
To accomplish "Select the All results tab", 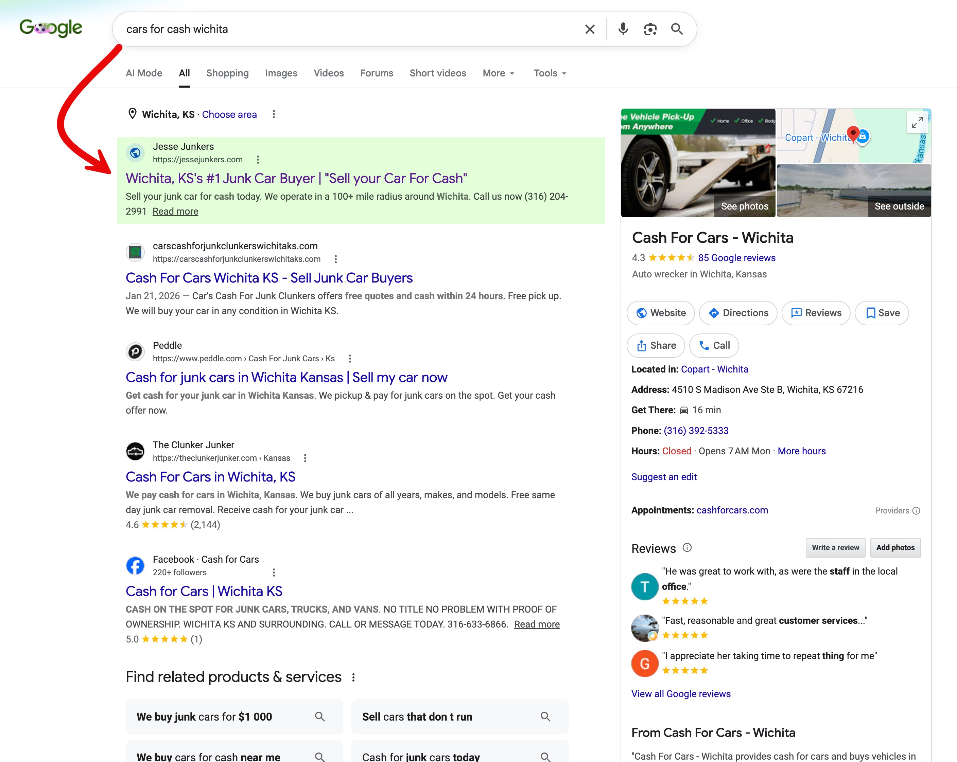I will [184, 73].
